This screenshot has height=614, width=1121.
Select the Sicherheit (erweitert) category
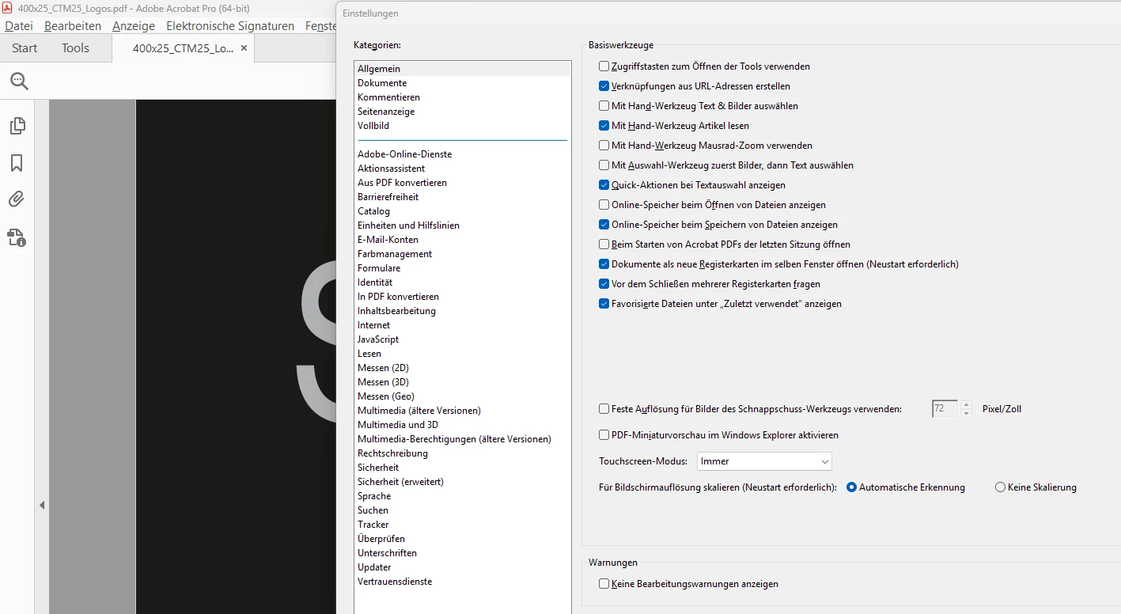point(463,482)
